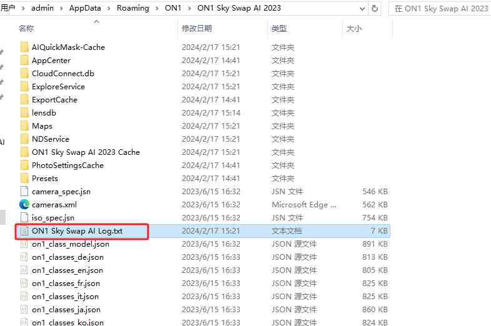Image resolution: width=491 pixels, height=326 pixels.
Task: Select the file name on1_classes_ja.json
Action: point(66,310)
